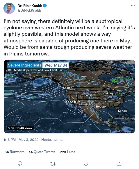
Task: View the 14 Quote Tweets list
Action: 42,152
